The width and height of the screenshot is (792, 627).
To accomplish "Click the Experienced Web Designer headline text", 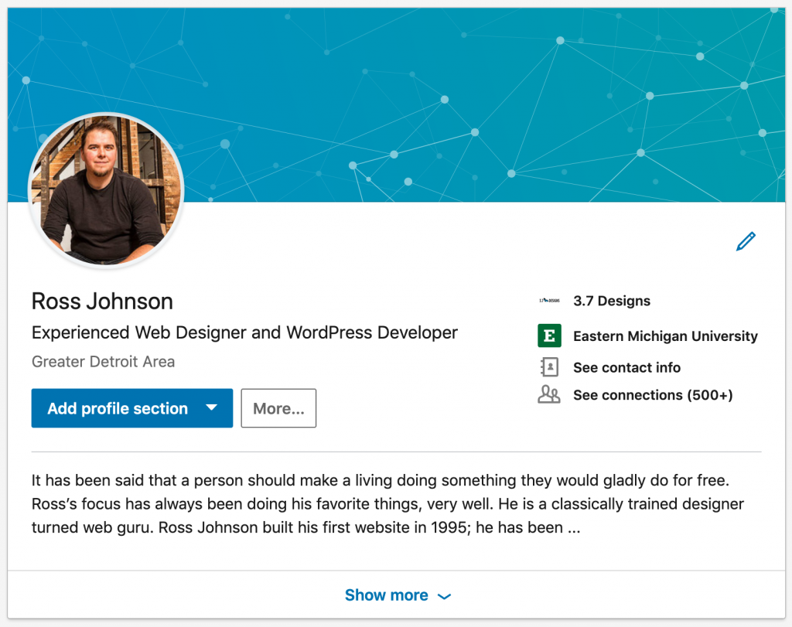I will [244, 333].
